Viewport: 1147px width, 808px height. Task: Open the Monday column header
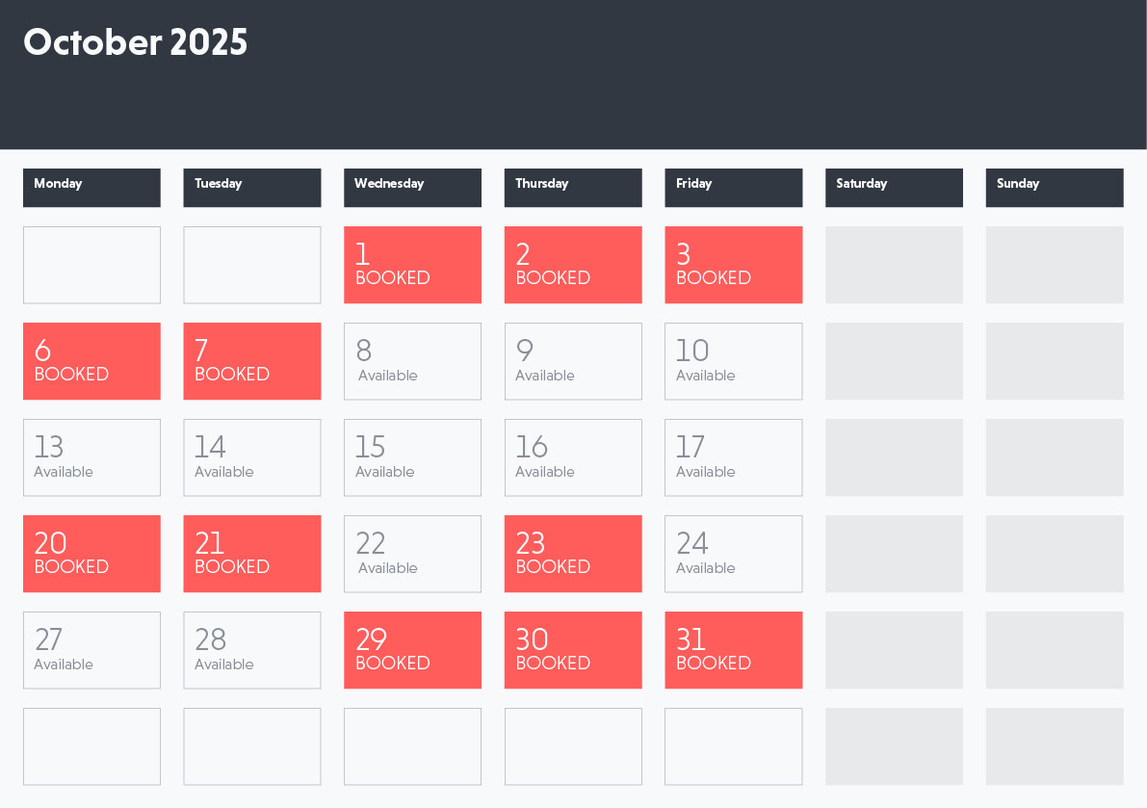(x=91, y=188)
